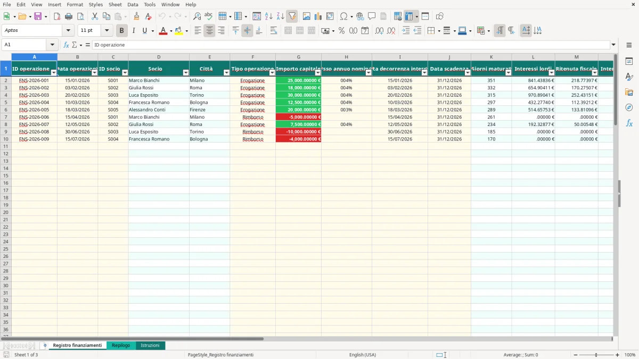This screenshot has width=639, height=359.
Task: Open the Socio column filter dropdown
Action: pos(186,72)
